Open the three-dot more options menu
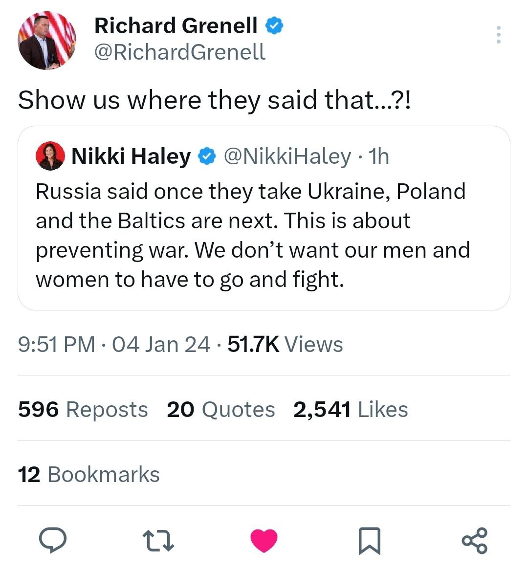This screenshot has width=528, height=572. coord(498,35)
